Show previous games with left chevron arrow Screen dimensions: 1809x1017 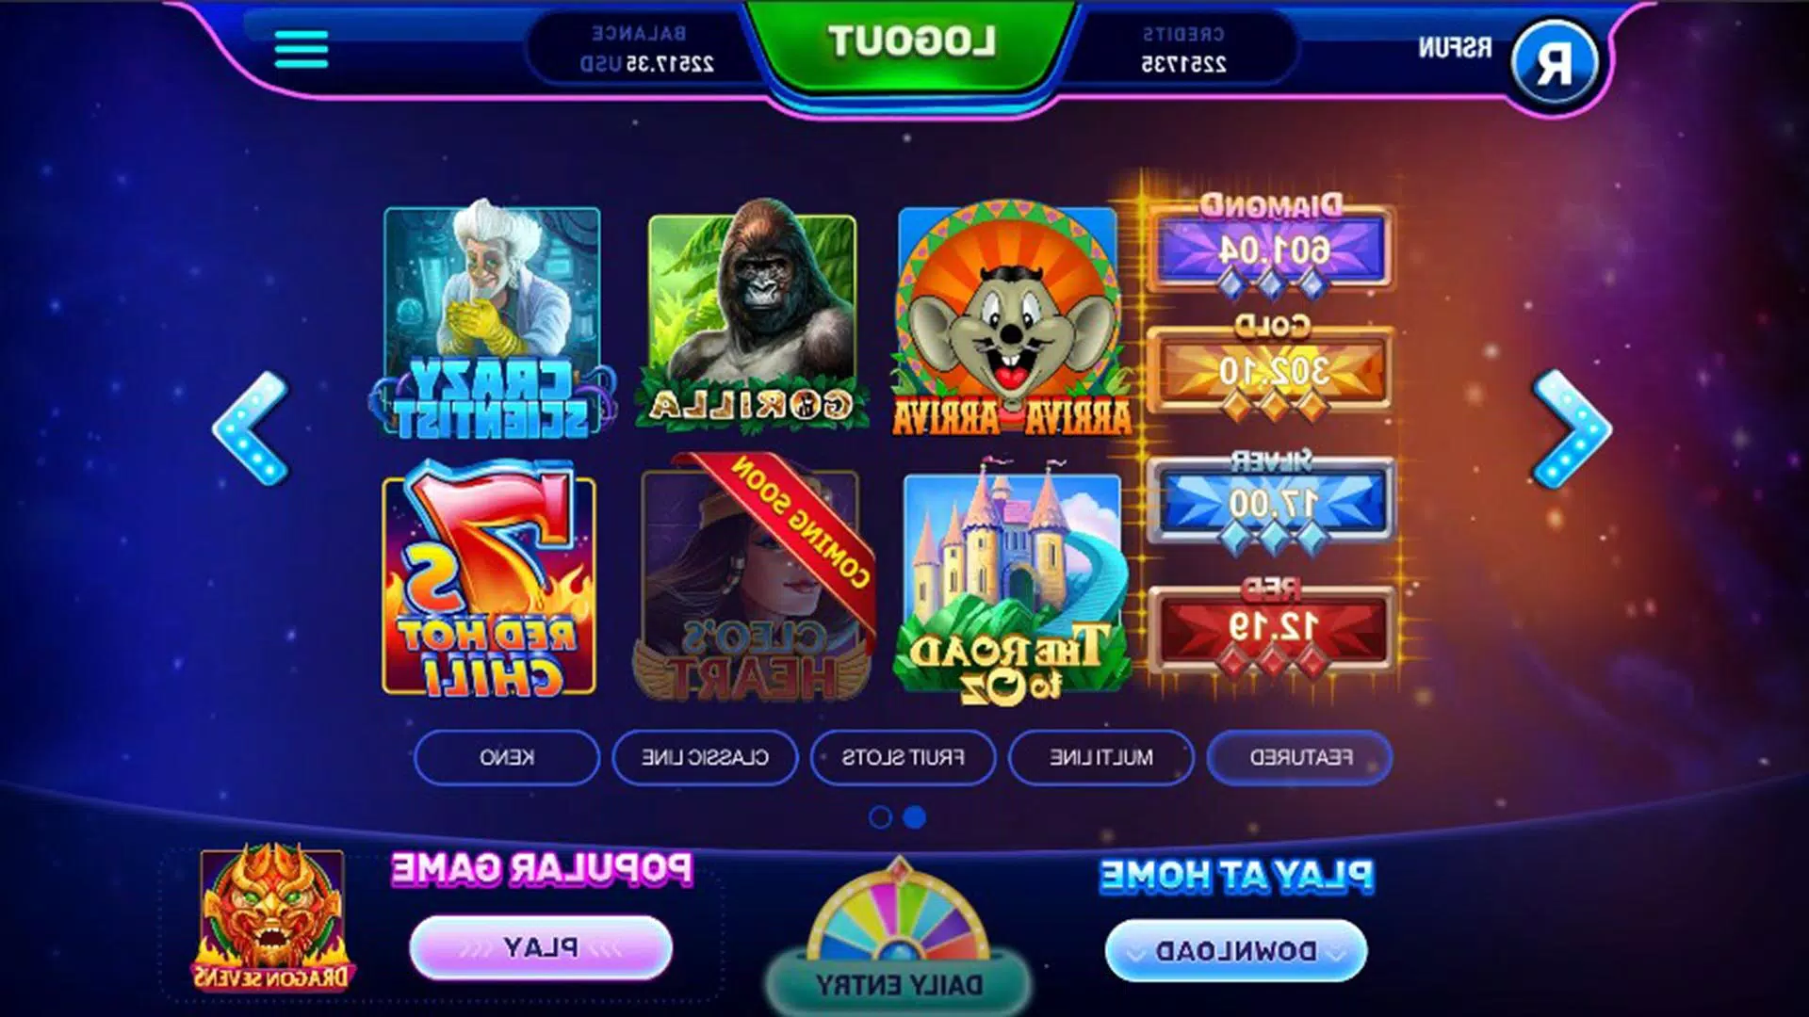pyautogui.click(x=251, y=428)
